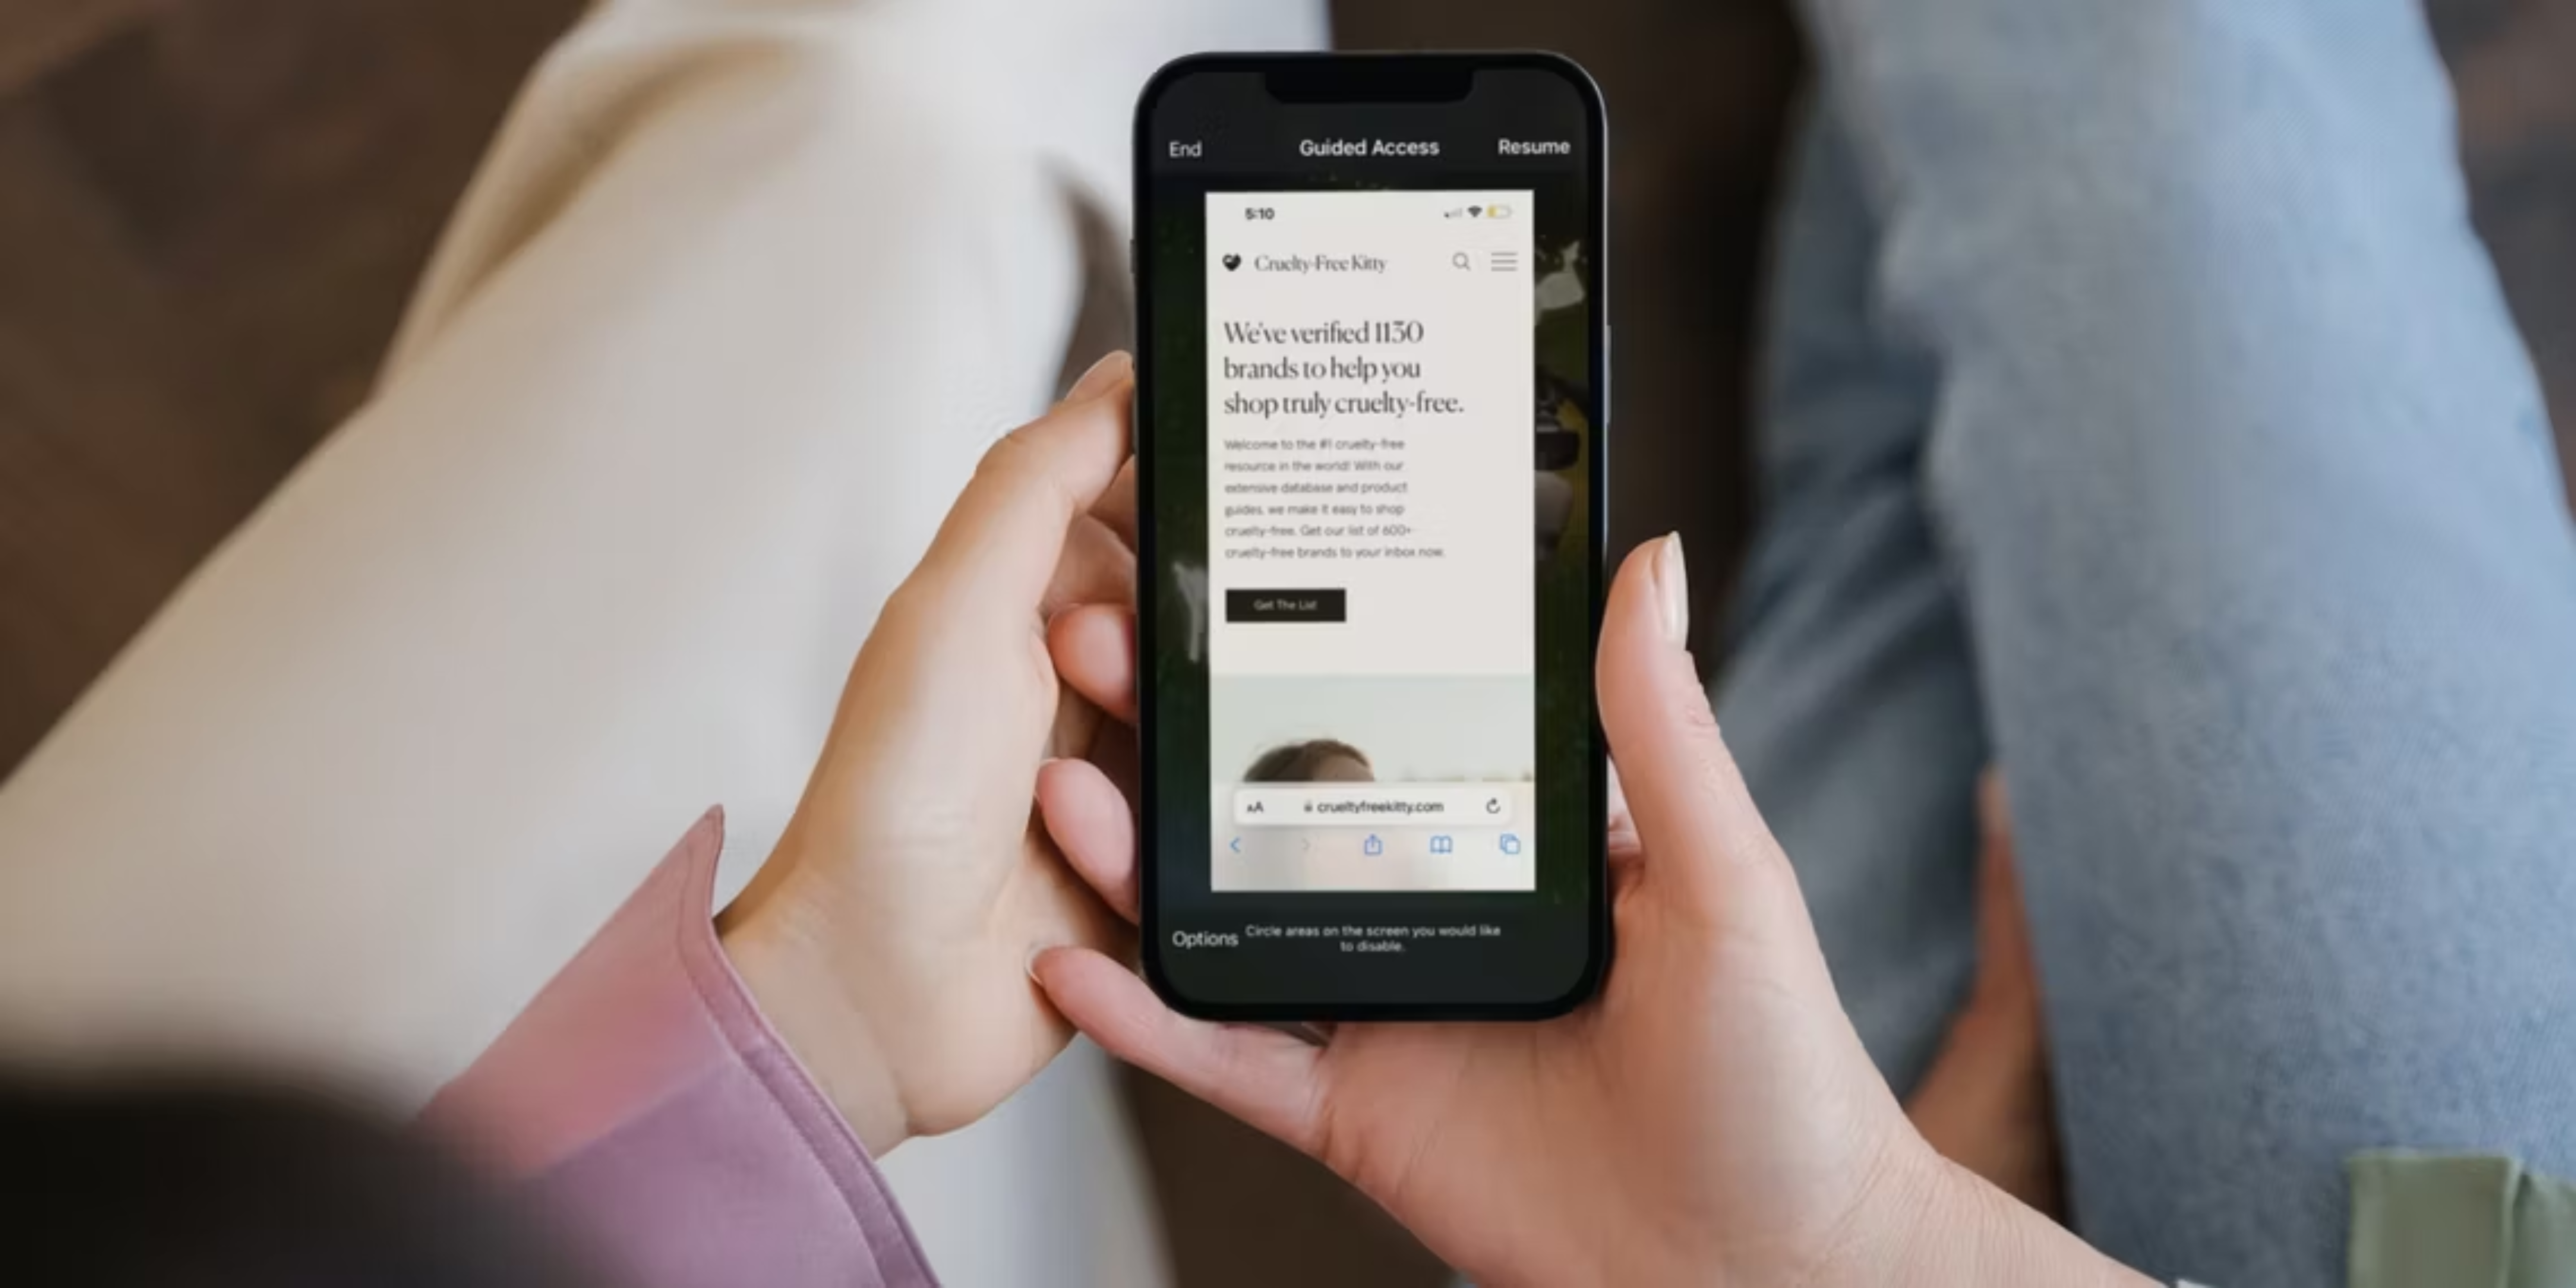Viewport: 2576px width, 1288px height.
Task: Tap the back navigation arrow icon
Action: point(1234,845)
